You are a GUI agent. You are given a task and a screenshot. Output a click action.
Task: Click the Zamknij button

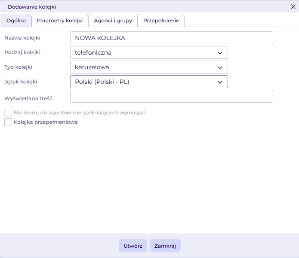click(x=165, y=246)
